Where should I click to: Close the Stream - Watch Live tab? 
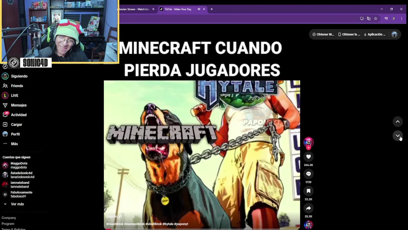click(x=153, y=9)
